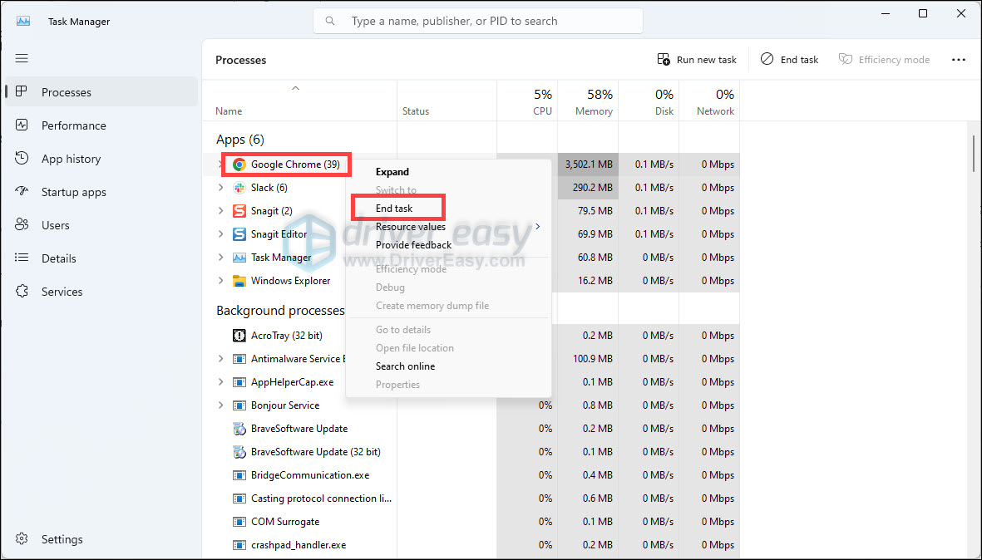Click the hamburger navigation menu icon
982x560 pixels.
[22, 59]
